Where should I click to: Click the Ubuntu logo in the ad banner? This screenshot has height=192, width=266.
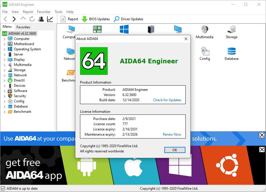[227, 165]
